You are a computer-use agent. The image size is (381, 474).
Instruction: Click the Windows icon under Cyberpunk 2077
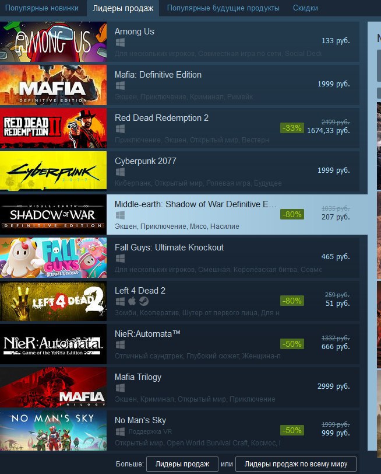coord(120,172)
